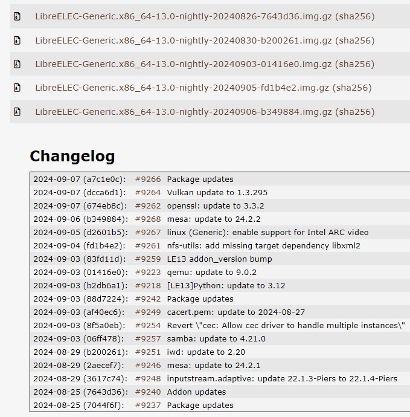This screenshot has width=410, height=417.
Task: Click file icon beside 20240903-01416e0 image
Action: coord(17,64)
